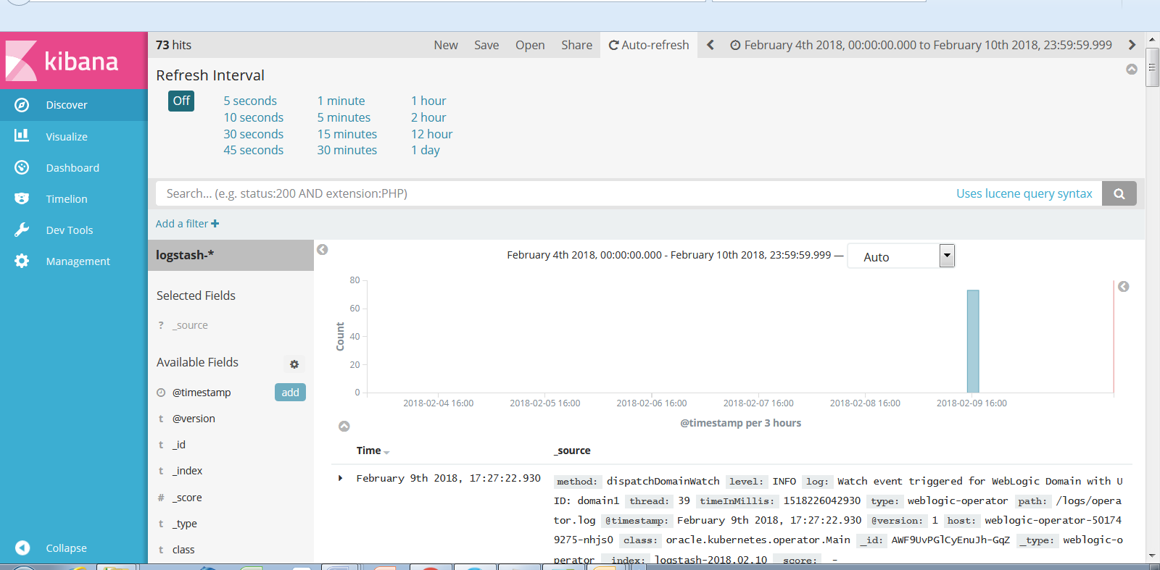Step the time range forward
Image resolution: width=1160 pixels, height=570 pixels.
pyautogui.click(x=1132, y=45)
